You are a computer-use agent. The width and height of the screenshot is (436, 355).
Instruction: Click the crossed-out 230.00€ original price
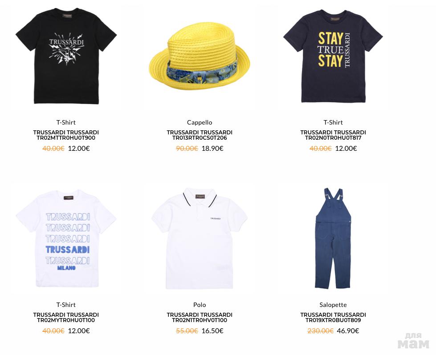[320, 331]
